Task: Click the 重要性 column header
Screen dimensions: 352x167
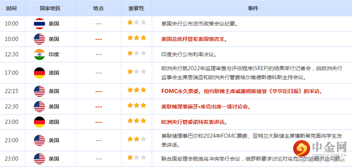Action: click(x=136, y=8)
